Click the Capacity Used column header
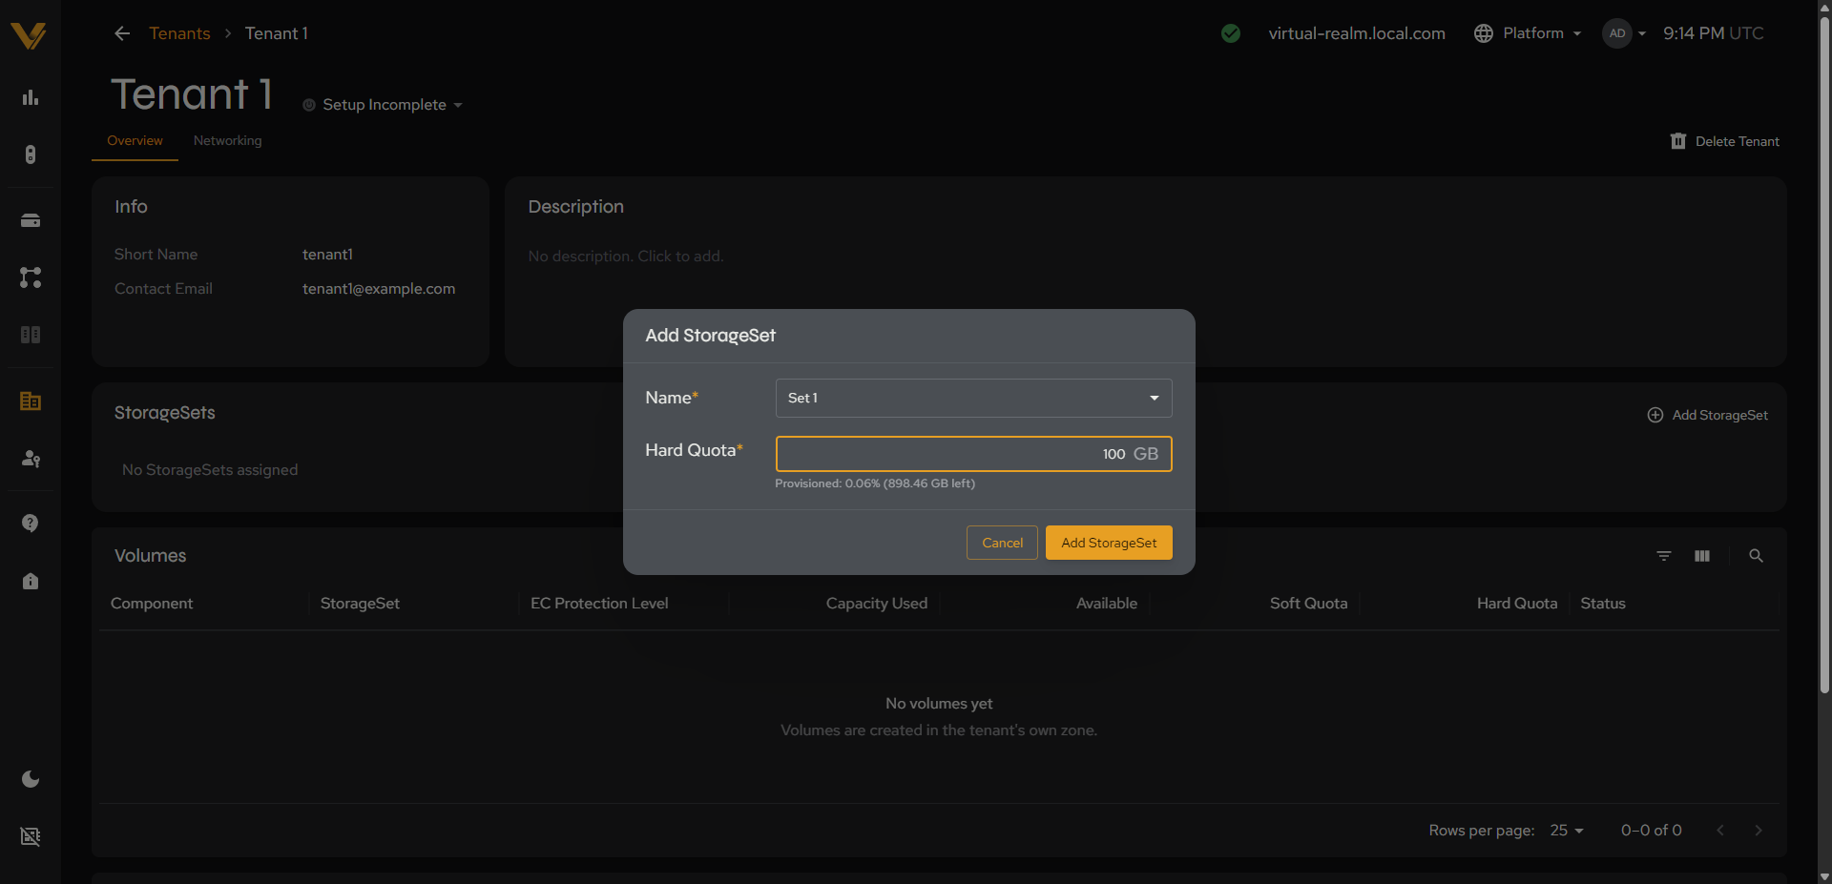 pos(876,604)
